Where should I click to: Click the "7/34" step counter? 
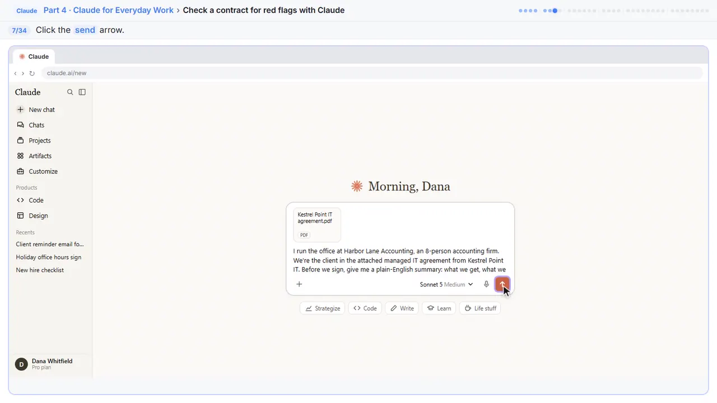[20, 30]
